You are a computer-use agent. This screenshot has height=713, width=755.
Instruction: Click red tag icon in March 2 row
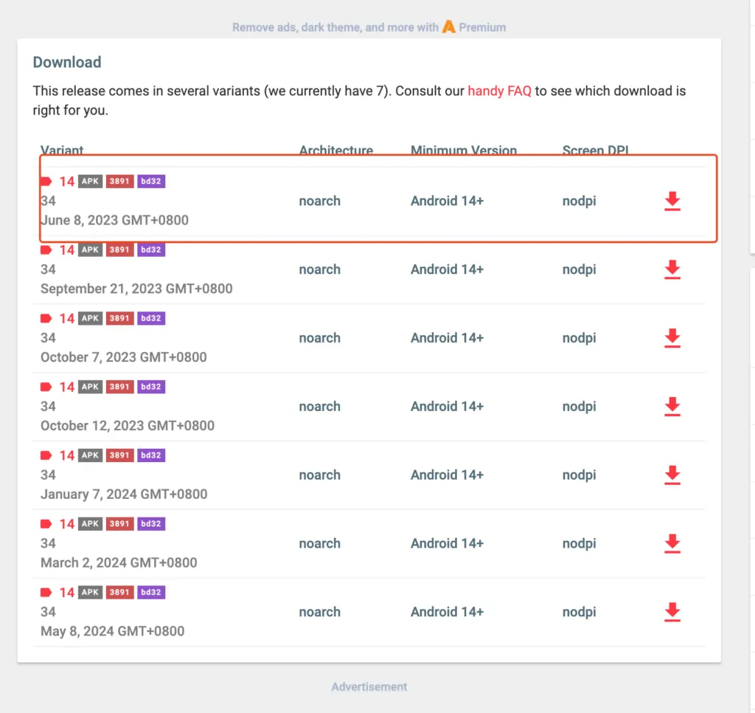coord(46,524)
